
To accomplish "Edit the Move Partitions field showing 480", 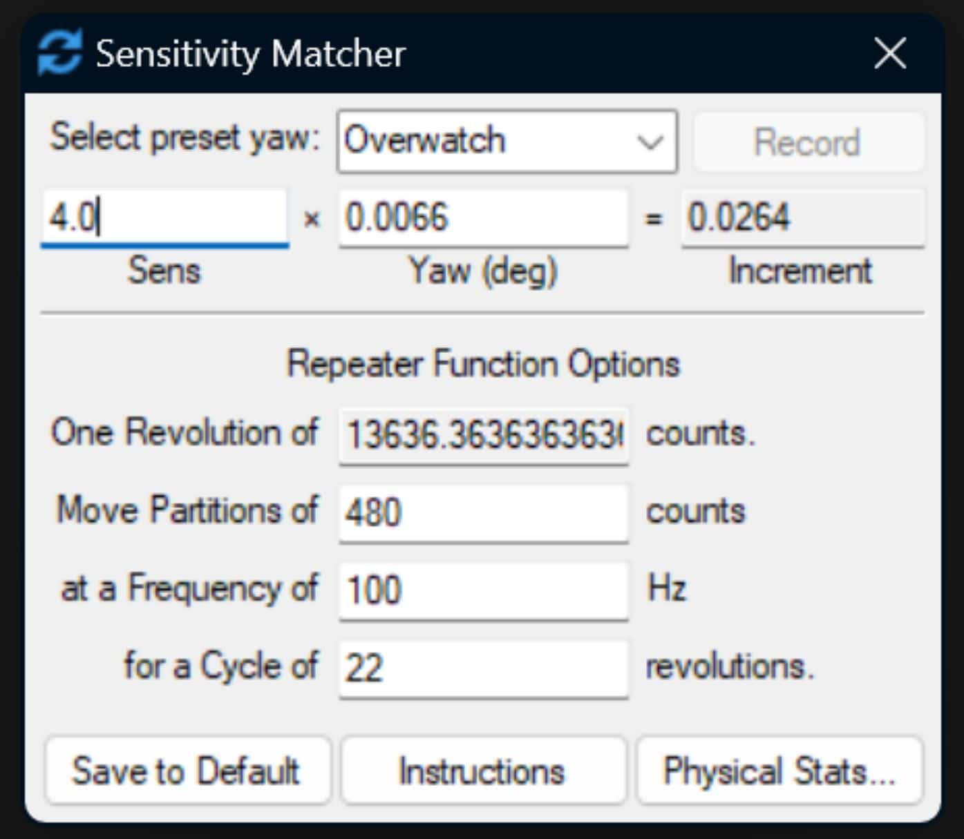I will (483, 512).
